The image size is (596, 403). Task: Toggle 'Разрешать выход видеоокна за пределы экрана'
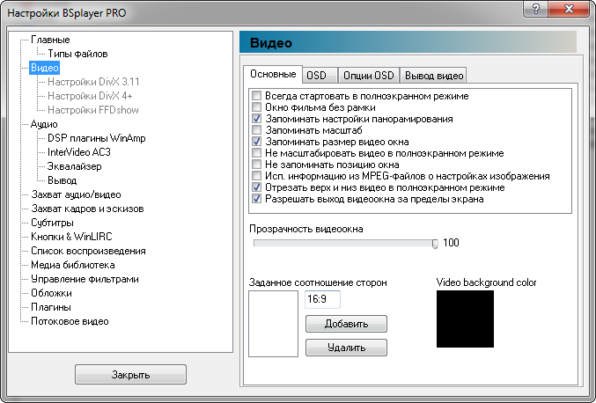[x=256, y=199]
